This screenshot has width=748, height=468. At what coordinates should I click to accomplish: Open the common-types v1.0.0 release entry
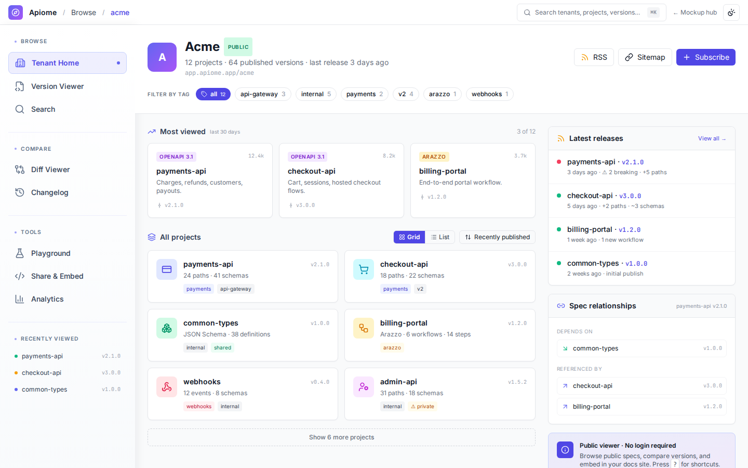[x=642, y=268]
